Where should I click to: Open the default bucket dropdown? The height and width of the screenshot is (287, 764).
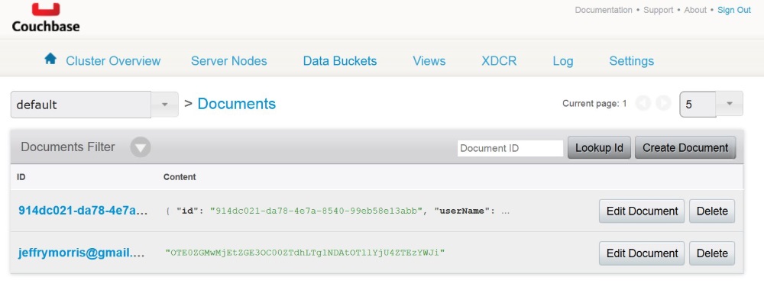pyautogui.click(x=165, y=105)
